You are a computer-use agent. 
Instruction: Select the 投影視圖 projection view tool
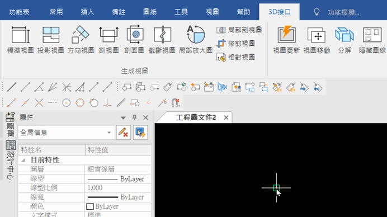(51, 40)
